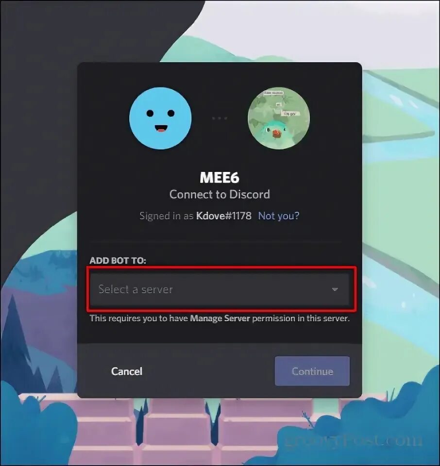Follow the "Not you?" link
Viewport: 440px width, 466px height.
point(279,216)
